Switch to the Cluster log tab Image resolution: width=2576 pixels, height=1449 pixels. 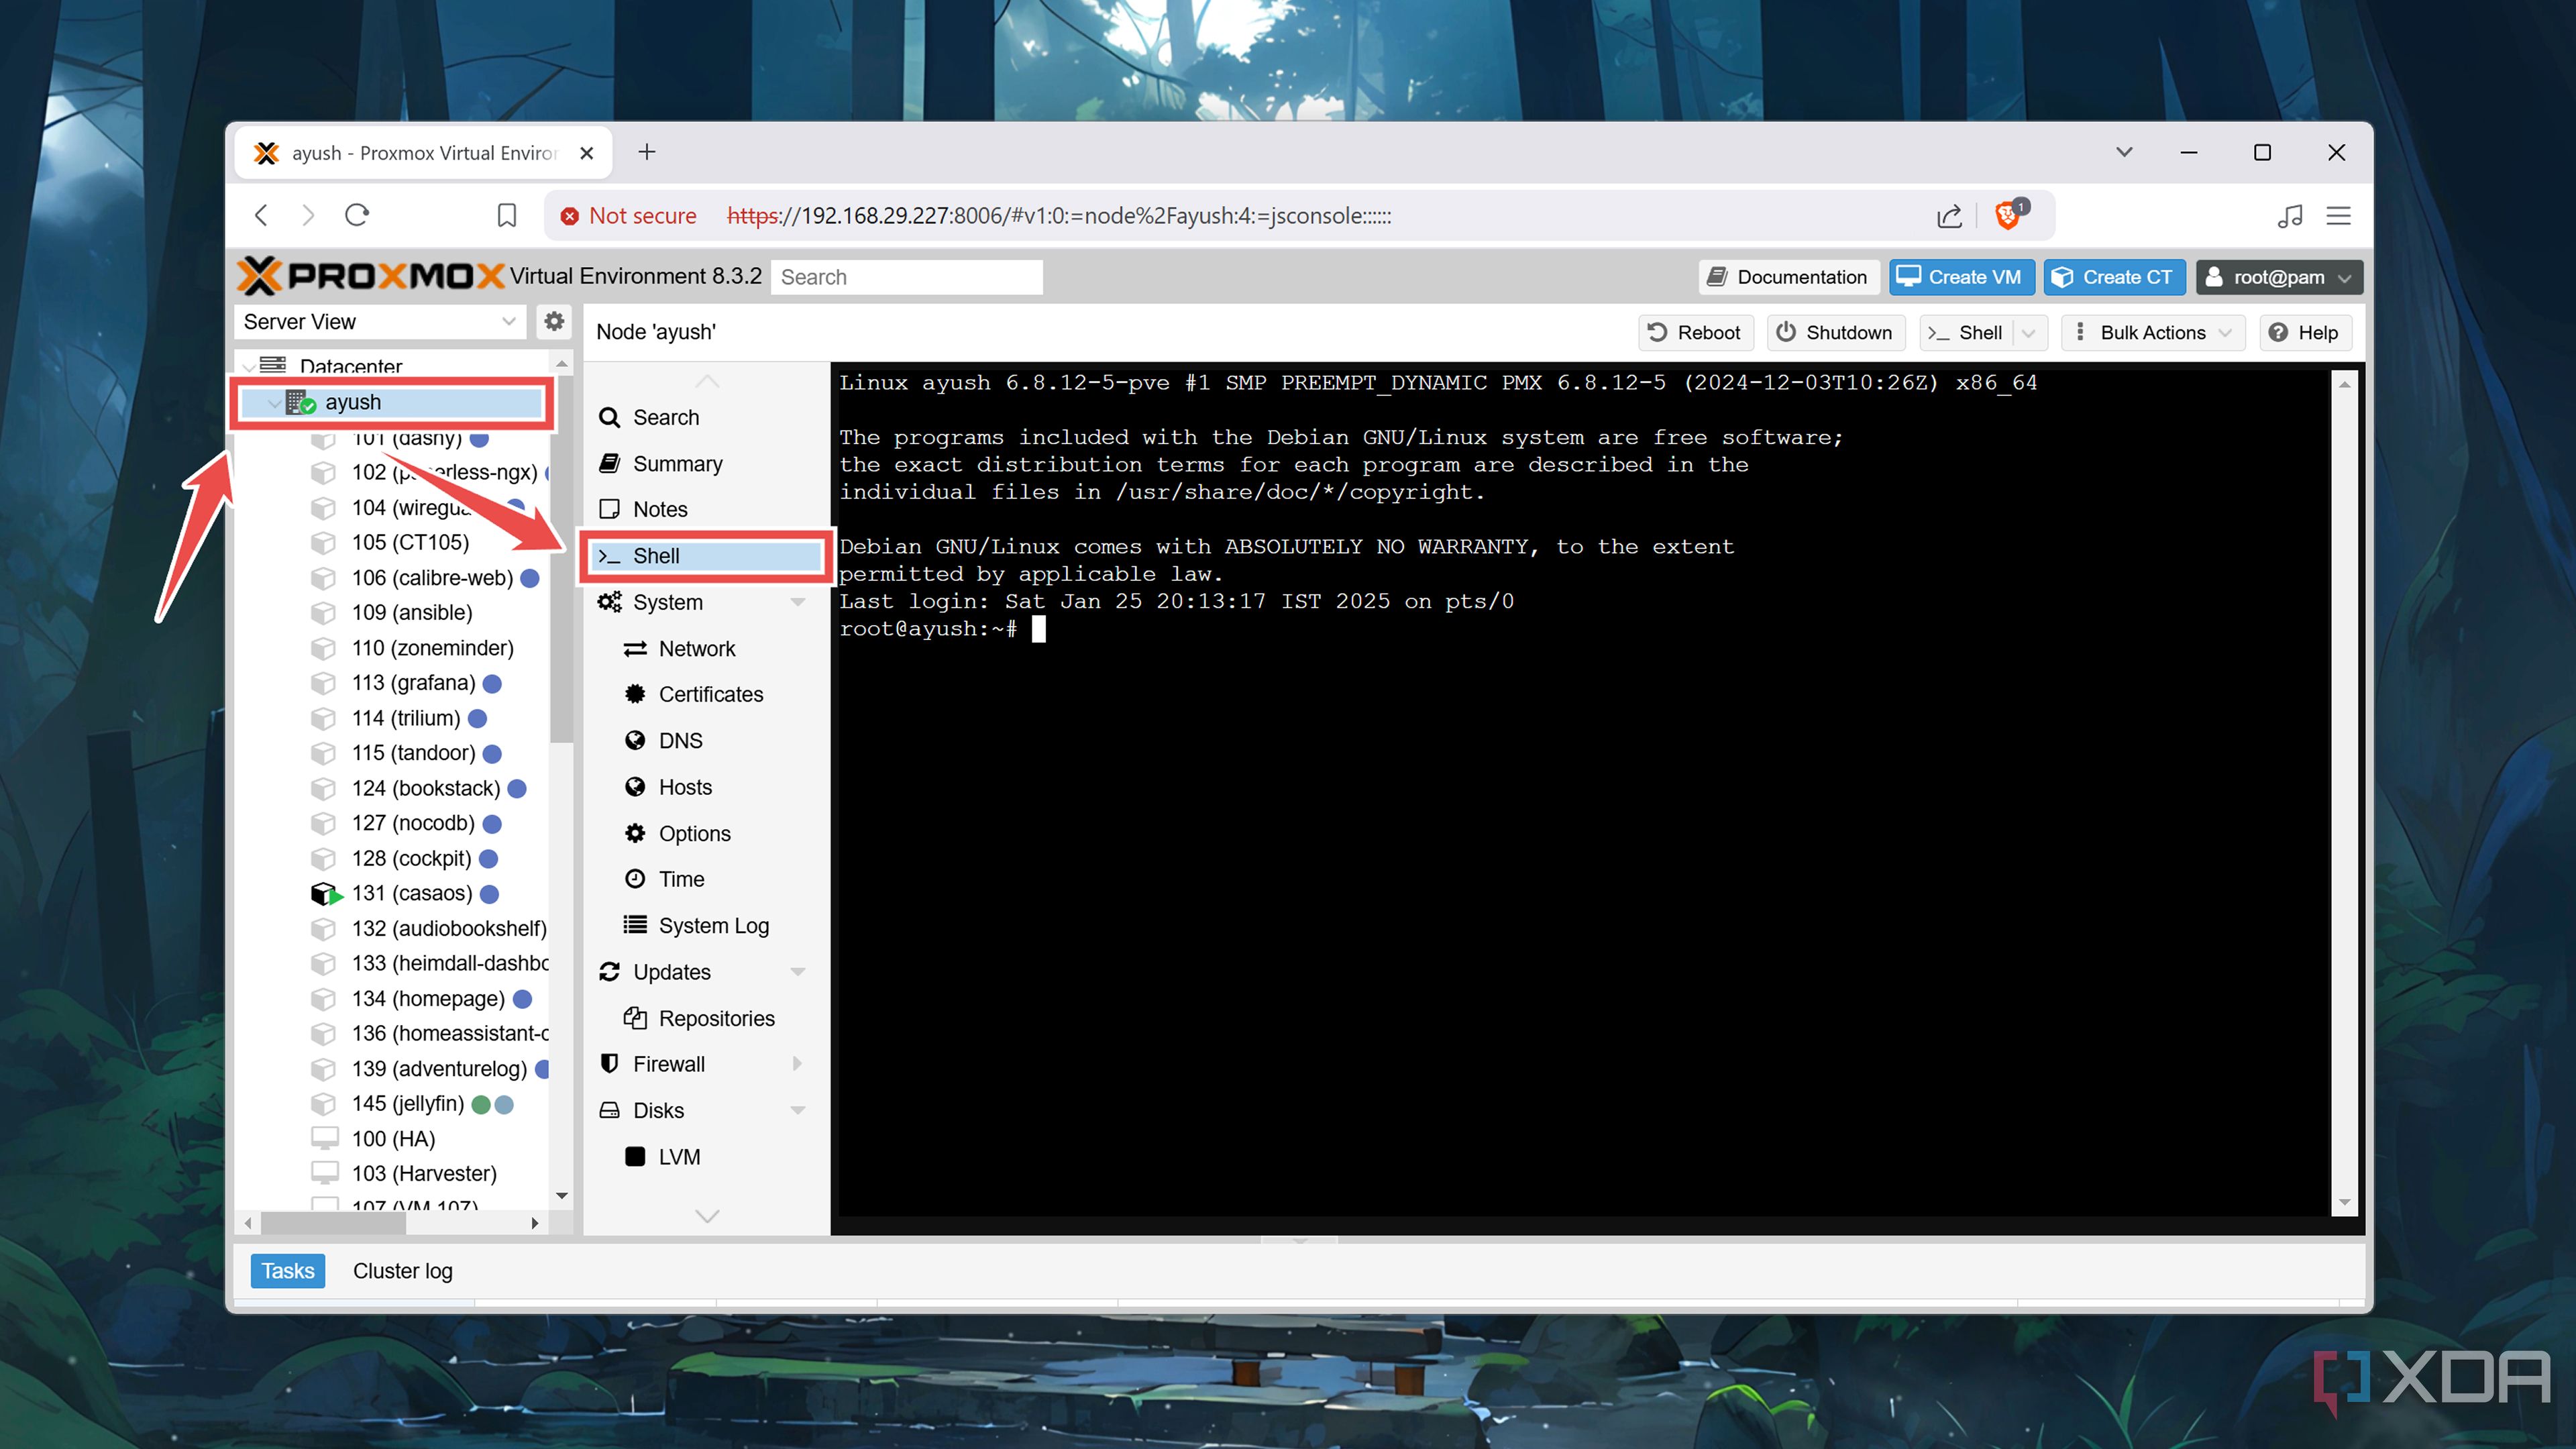coord(403,1271)
